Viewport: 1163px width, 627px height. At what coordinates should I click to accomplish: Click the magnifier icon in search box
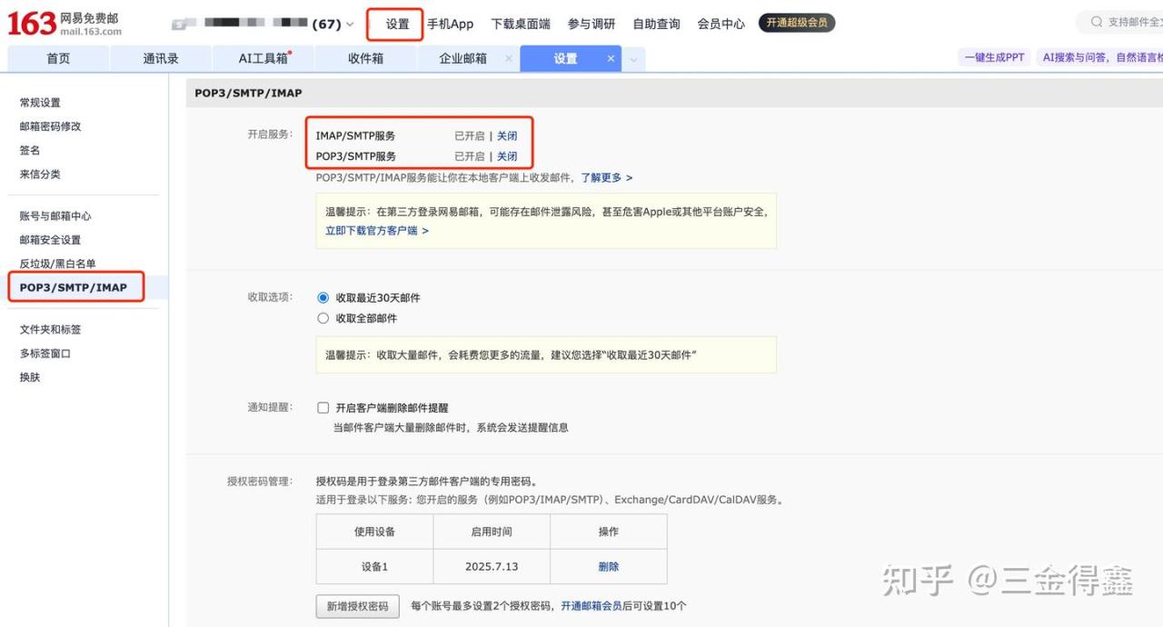click(1097, 23)
